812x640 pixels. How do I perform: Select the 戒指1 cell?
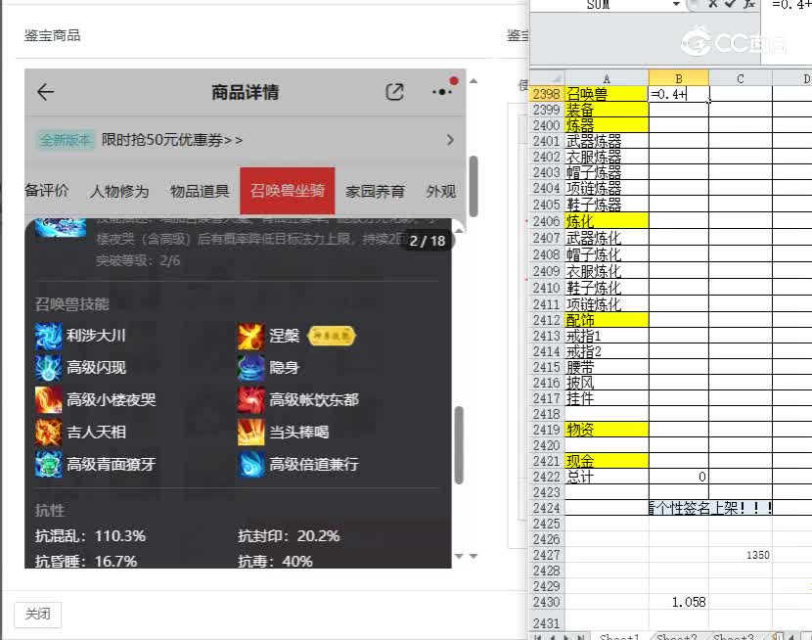pos(607,336)
